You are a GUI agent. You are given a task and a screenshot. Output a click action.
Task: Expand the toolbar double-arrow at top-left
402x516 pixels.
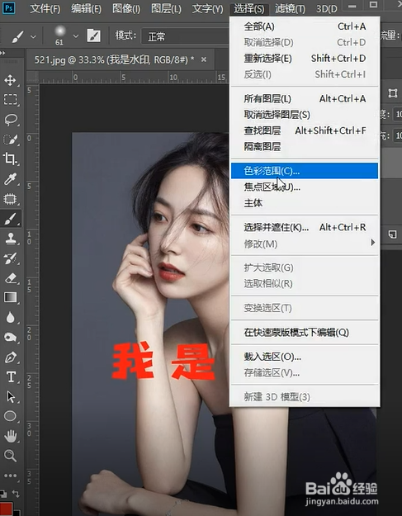click(x=2, y=53)
